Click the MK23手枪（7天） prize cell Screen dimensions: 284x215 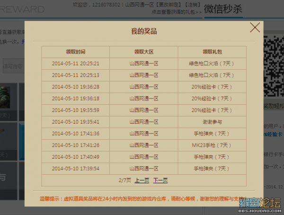212,145
